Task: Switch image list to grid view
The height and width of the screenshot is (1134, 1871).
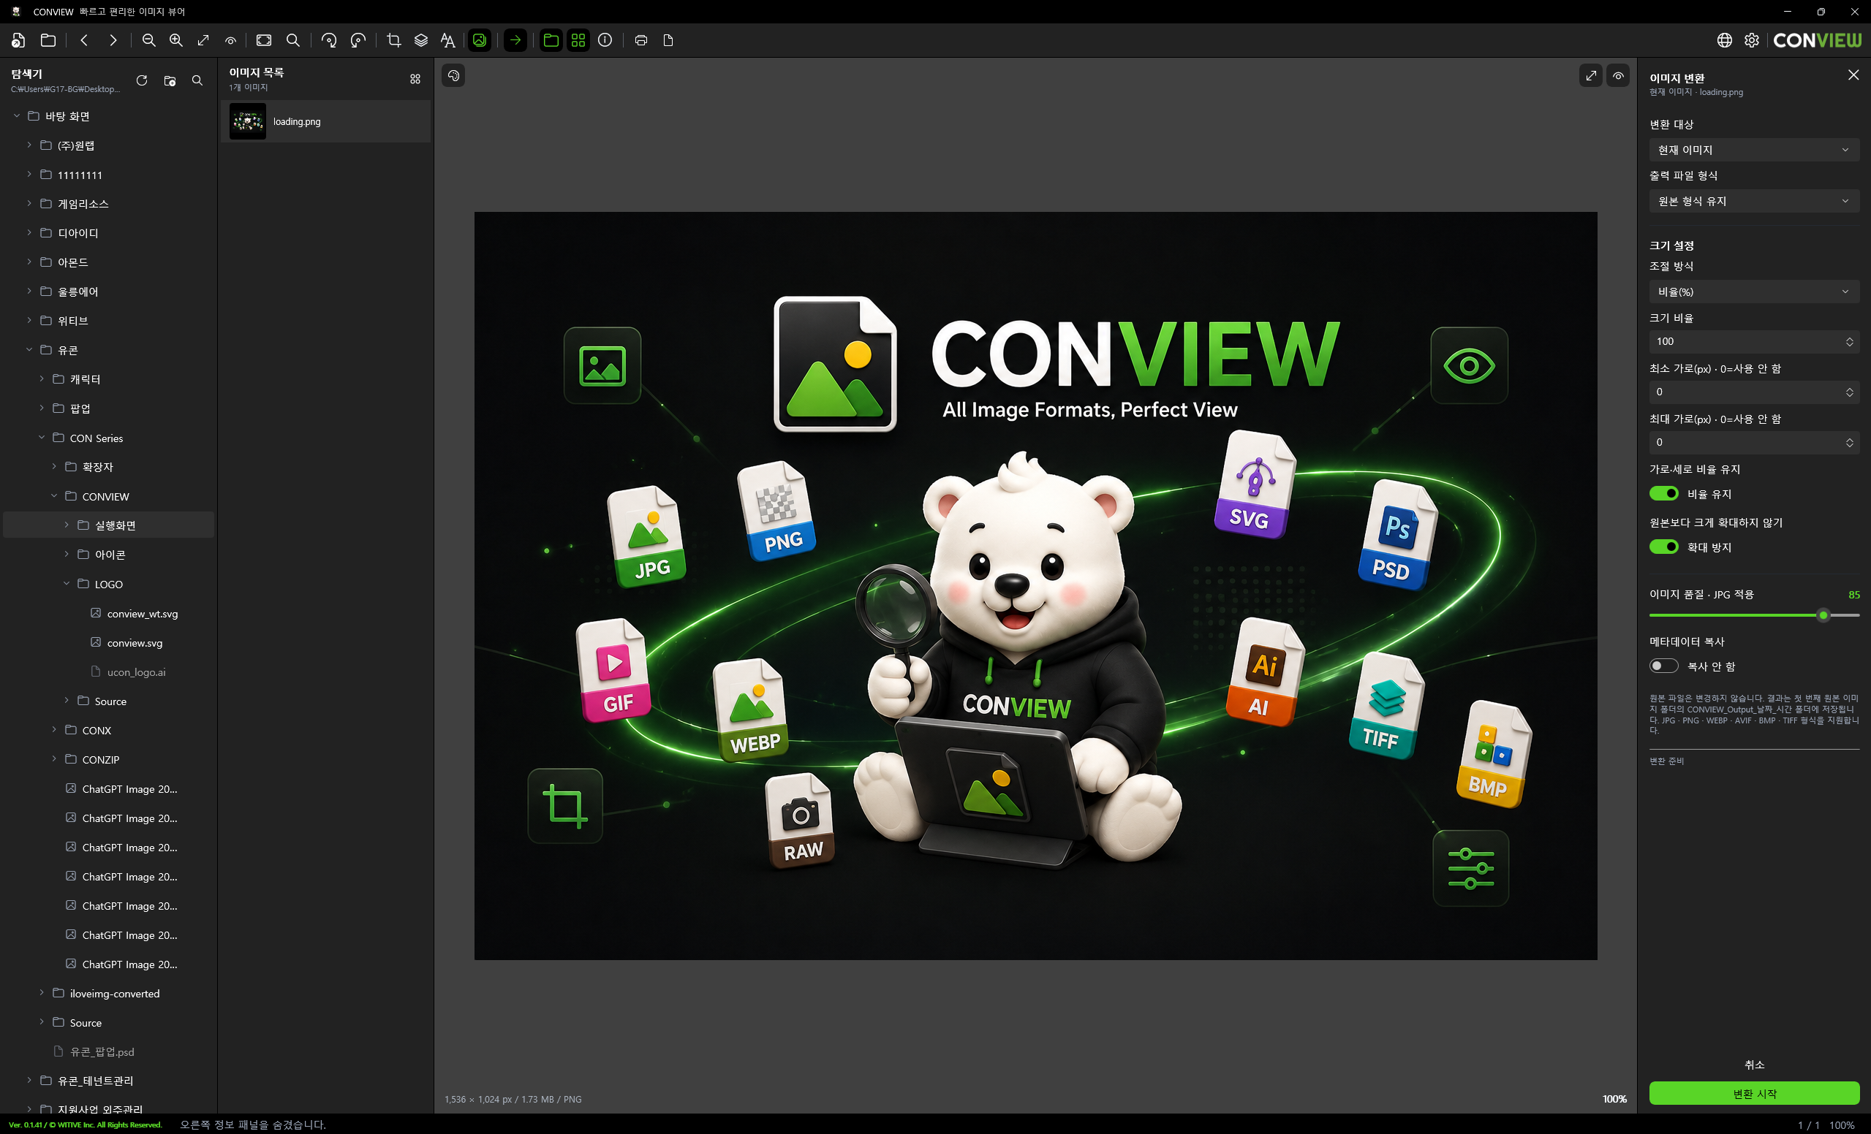Action: click(415, 79)
